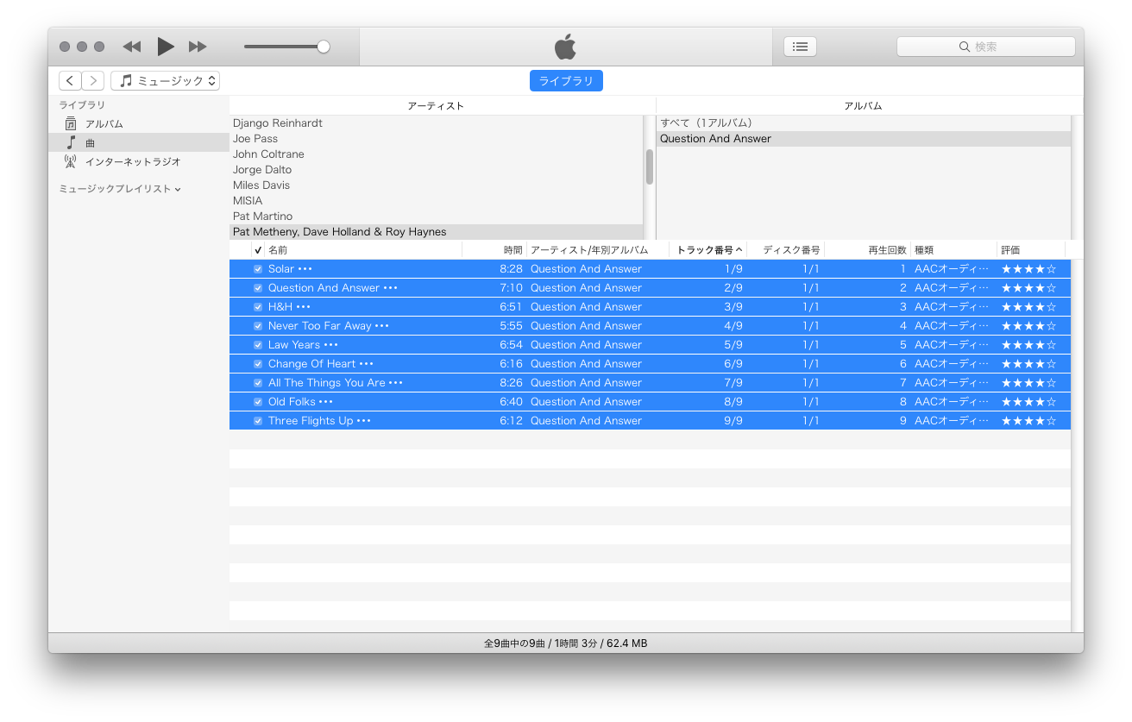This screenshot has height=722, width=1132.
Task: Select Pat Metheny, Dave Holland & Roy Haynes
Action: pos(436,232)
